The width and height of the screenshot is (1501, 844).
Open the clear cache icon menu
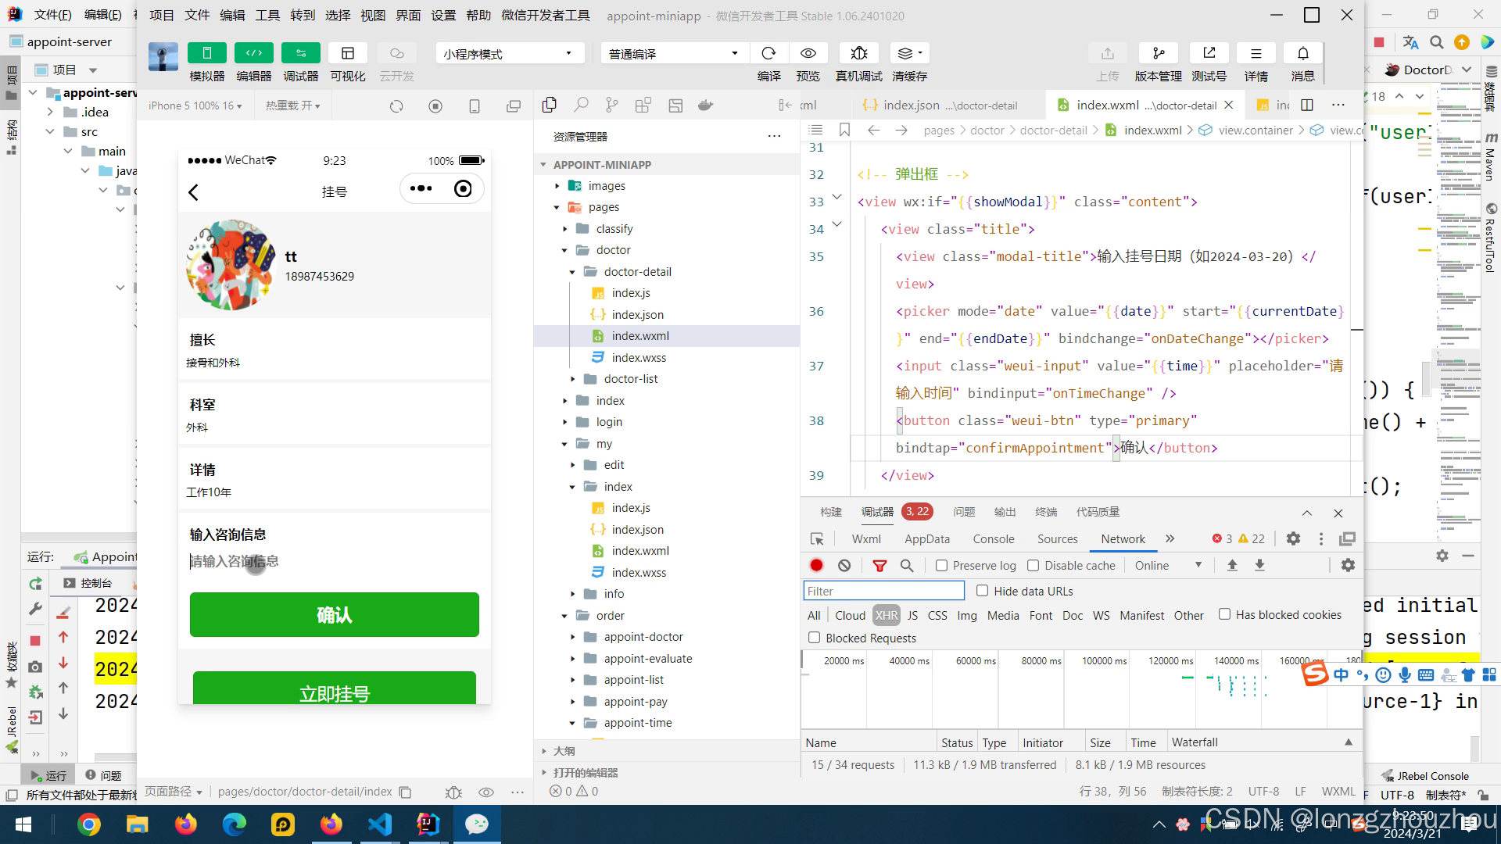tap(909, 53)
